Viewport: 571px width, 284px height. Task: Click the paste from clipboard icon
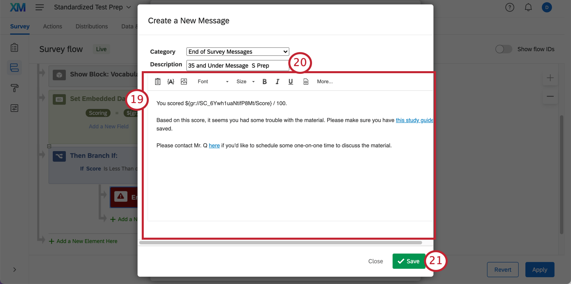(x=158, y=82)
